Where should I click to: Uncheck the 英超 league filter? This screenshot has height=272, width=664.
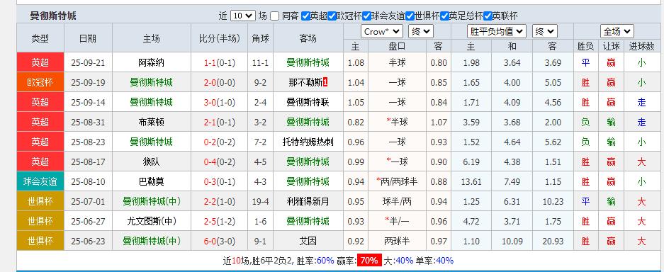305,16
